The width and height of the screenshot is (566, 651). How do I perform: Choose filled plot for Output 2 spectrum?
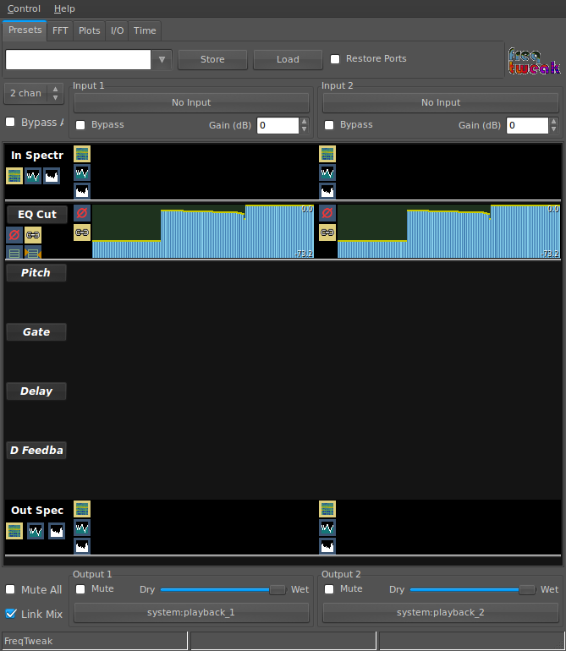click(327, 546)
